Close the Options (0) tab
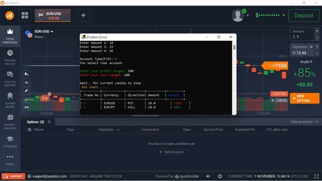Viewport: 322px width, 181px height. tap(49, 122)
